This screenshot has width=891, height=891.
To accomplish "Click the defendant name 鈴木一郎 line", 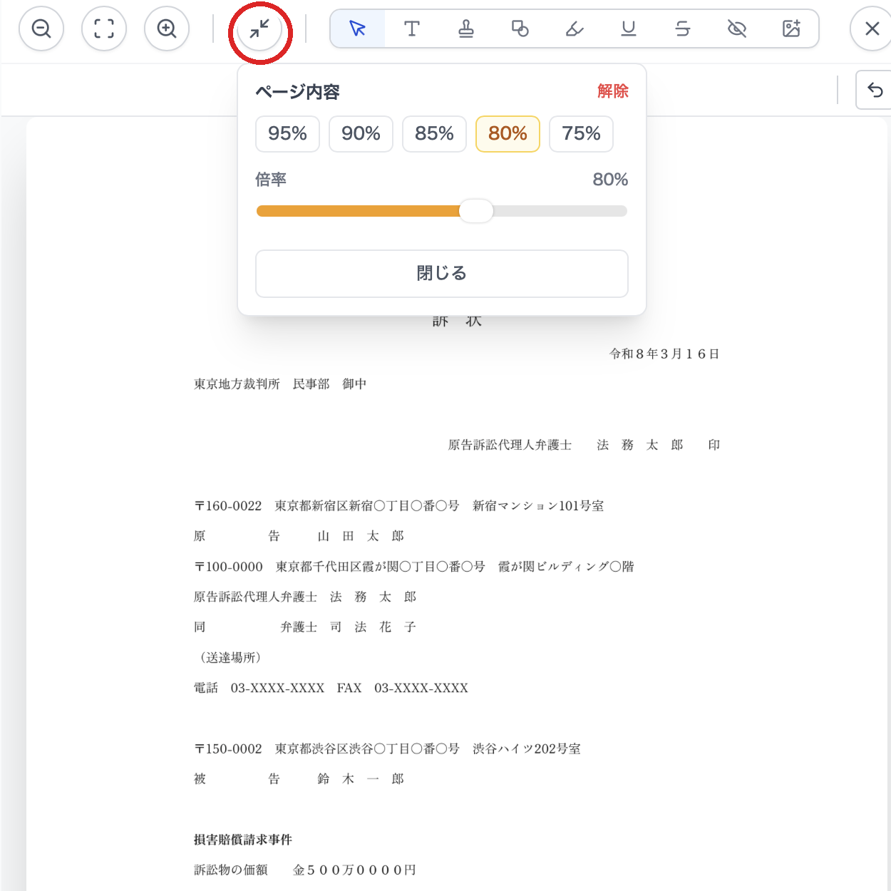I will click(x=299, y=779).
